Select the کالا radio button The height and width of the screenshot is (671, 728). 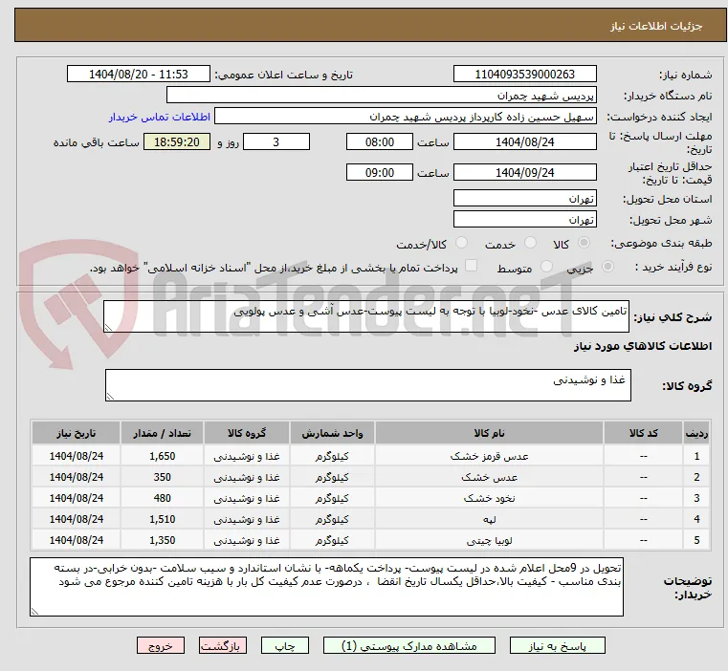click(584, 243)
